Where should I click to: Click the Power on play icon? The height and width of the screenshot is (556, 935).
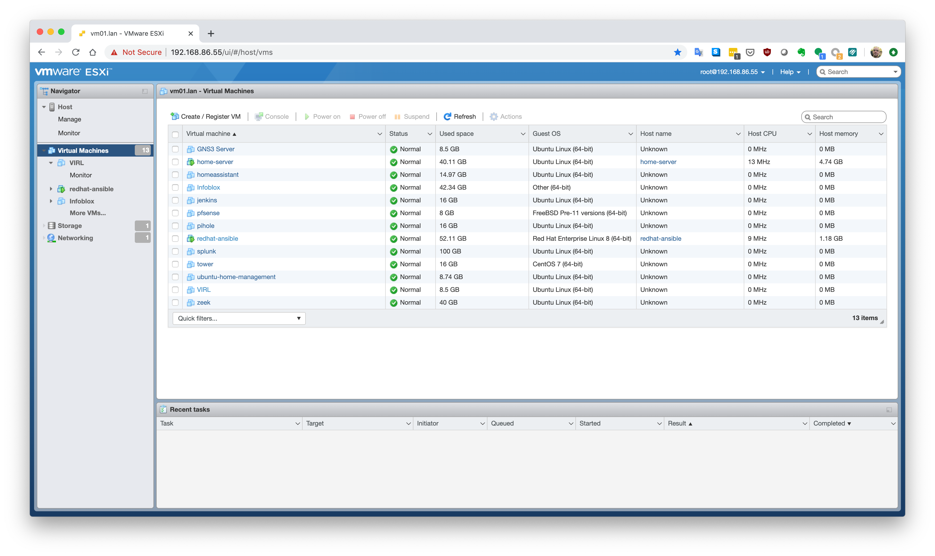pyautogui.click(x=307, y=117)
